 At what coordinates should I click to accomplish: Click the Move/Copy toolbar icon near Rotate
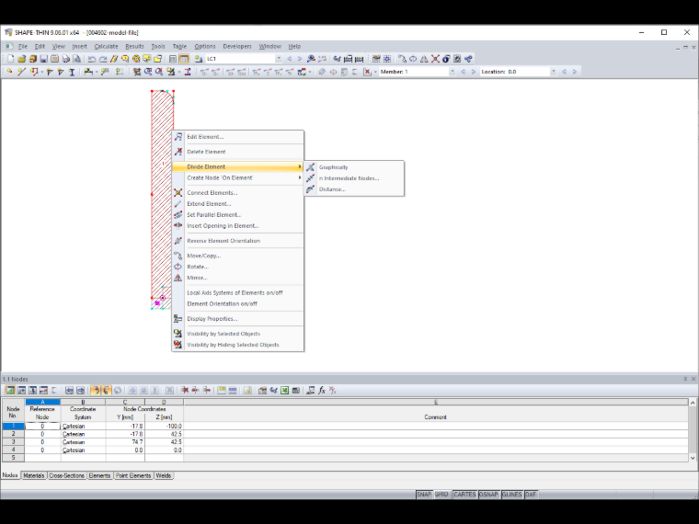point(402,59)
